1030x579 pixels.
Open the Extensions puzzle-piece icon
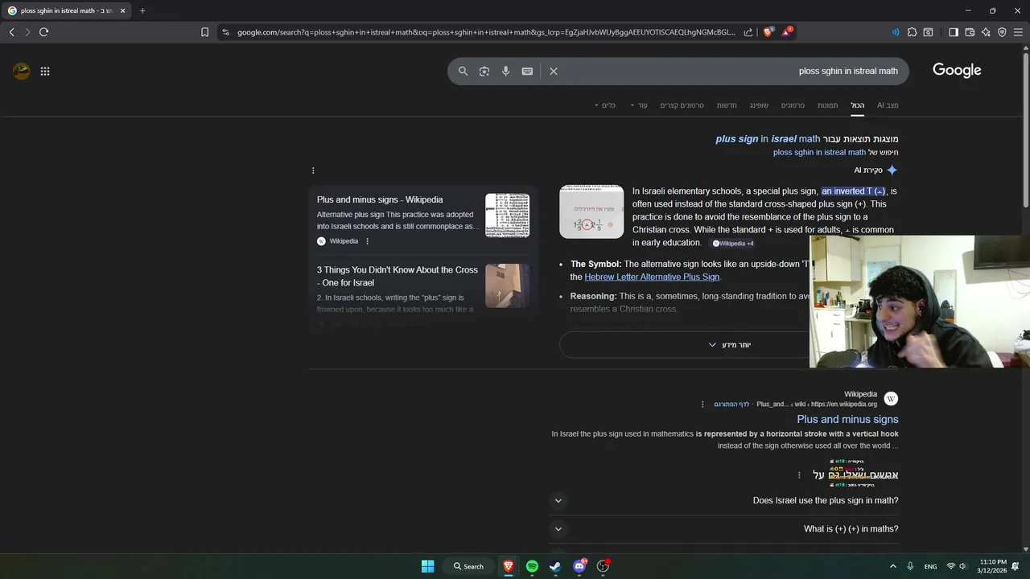[912, 32]
